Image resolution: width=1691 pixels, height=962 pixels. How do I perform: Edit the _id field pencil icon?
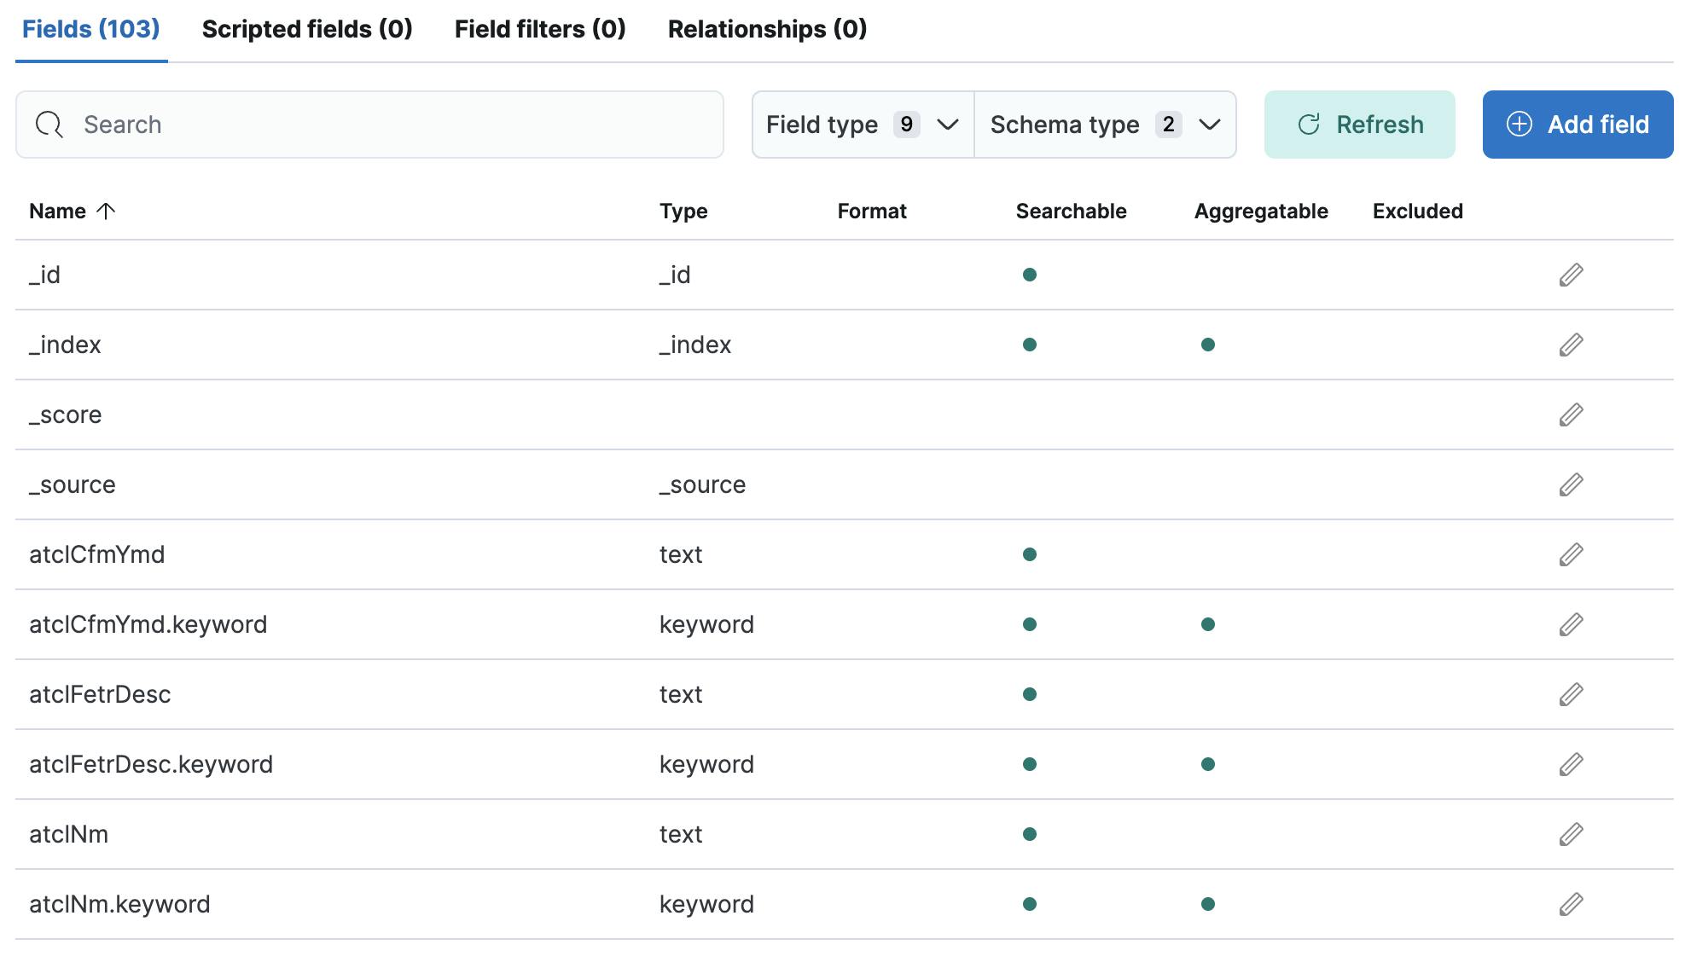(x=1571, y=275)
